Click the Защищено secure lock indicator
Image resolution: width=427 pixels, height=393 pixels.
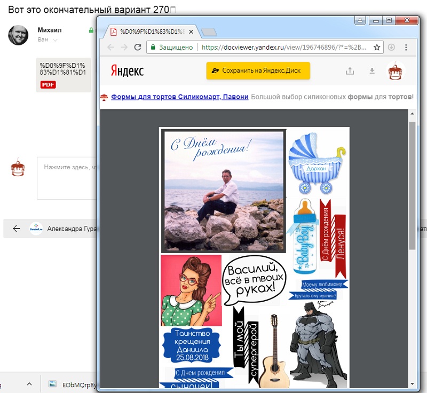[172, 48]
